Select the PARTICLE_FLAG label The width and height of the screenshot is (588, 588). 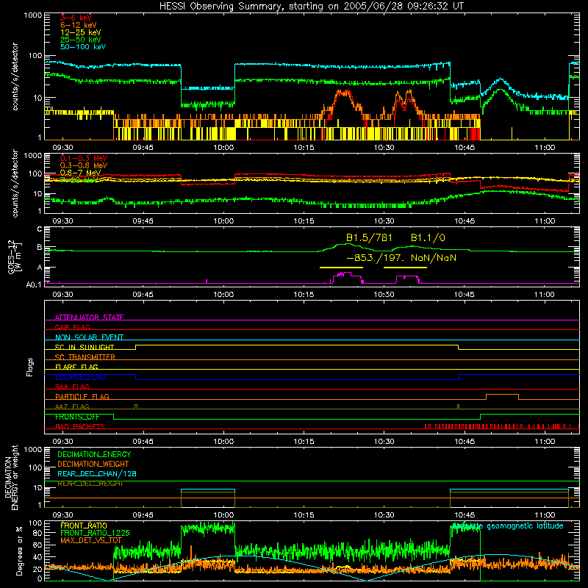[82, 396]
